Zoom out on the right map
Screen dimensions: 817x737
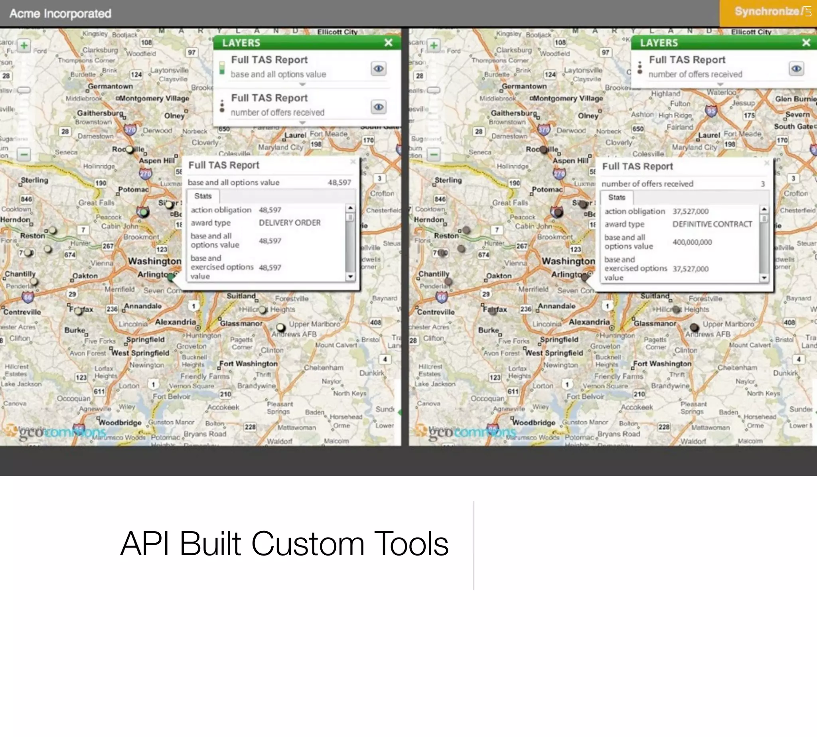click(434, 154)
